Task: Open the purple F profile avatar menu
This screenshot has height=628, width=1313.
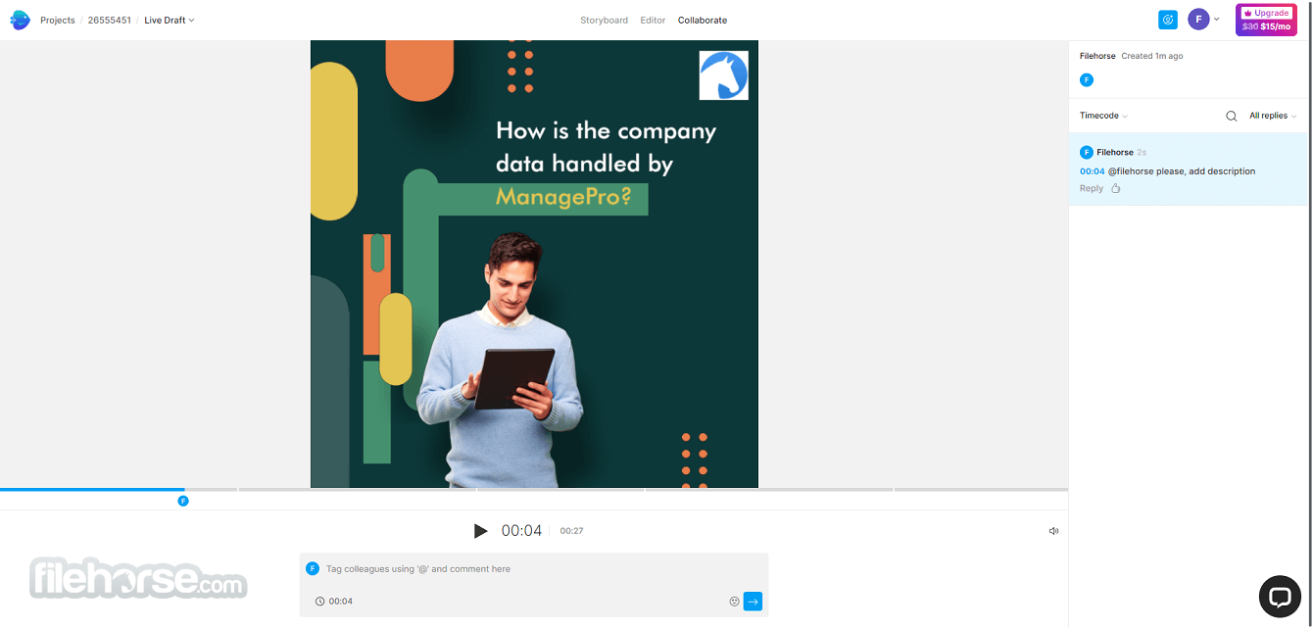Action: click(1203, 20)
